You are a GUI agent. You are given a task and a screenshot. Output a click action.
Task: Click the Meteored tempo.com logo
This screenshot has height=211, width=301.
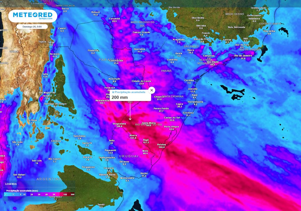33,16
